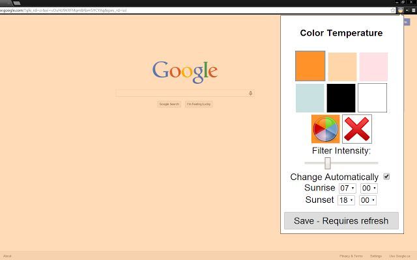Click the I'm Feeling Lucky button
Screen dimensions: 417x260
tap(199, 104)
